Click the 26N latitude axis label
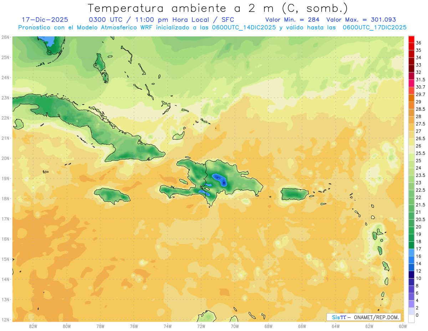Viewport: 428px width, 331px height. 5,37
